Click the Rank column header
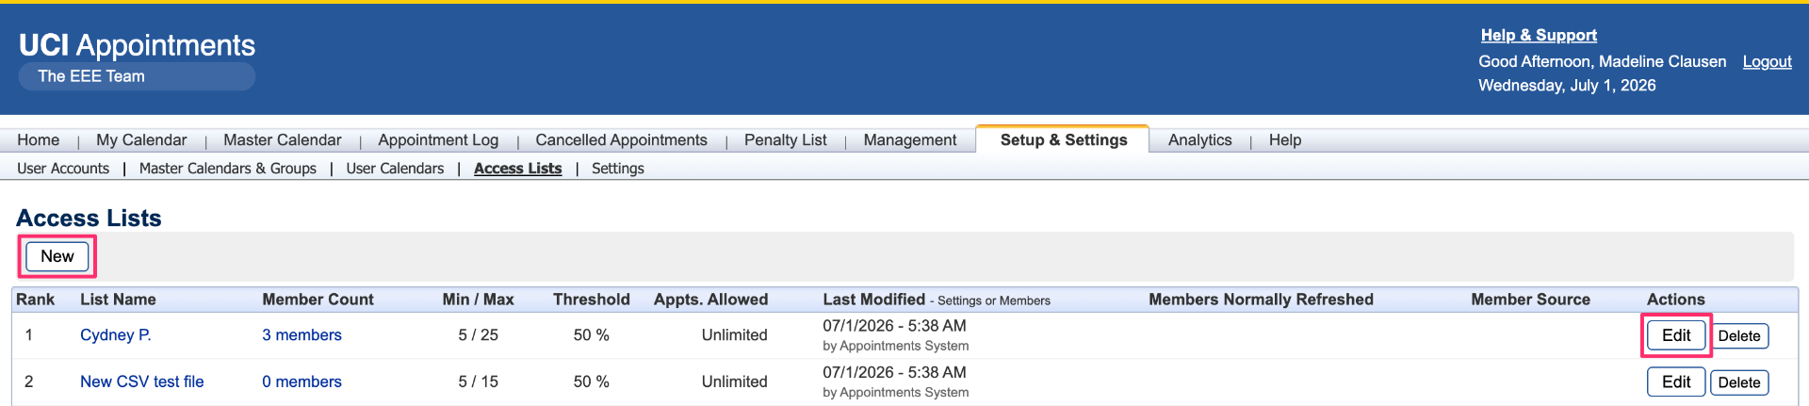This screenshot has height=406, width=1809. (35, 300)
